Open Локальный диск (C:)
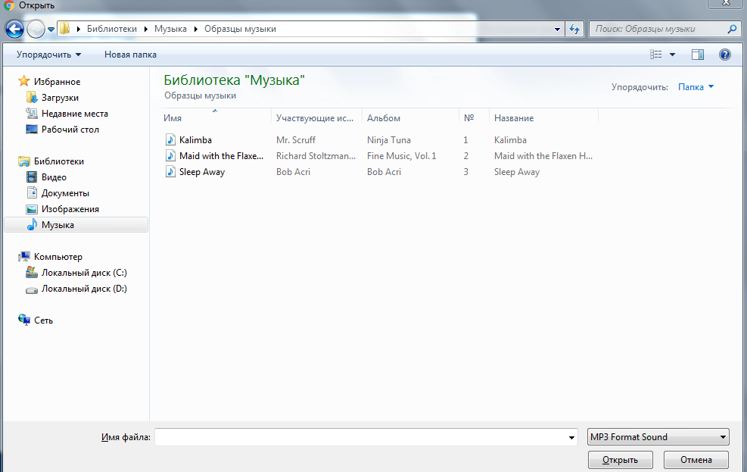The image size is (747, 472). [x=84, y=273]
